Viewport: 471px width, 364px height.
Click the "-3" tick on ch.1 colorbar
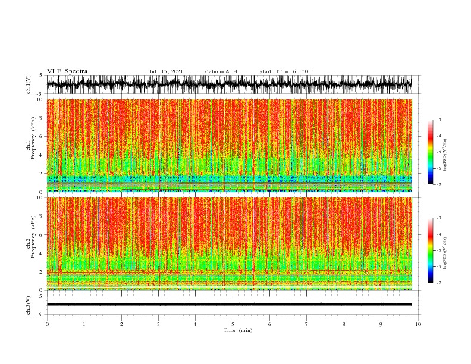pyautogui.click(x=438, y=120)
